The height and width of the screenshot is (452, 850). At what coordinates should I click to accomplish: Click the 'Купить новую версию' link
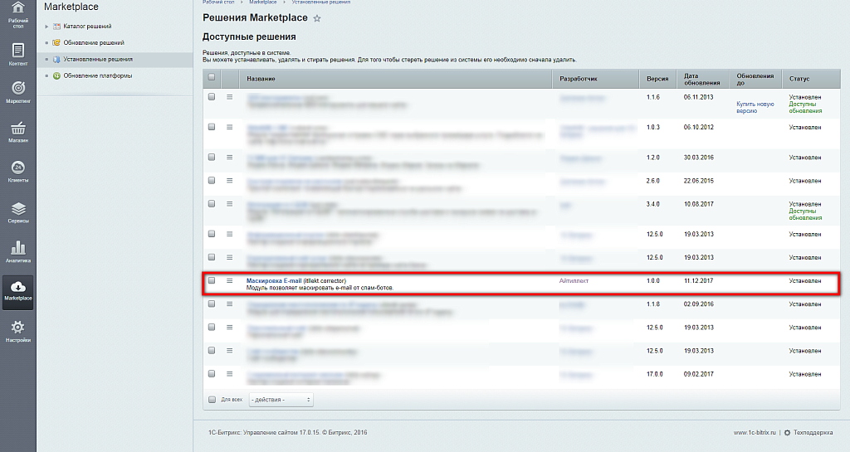(755, 107)
